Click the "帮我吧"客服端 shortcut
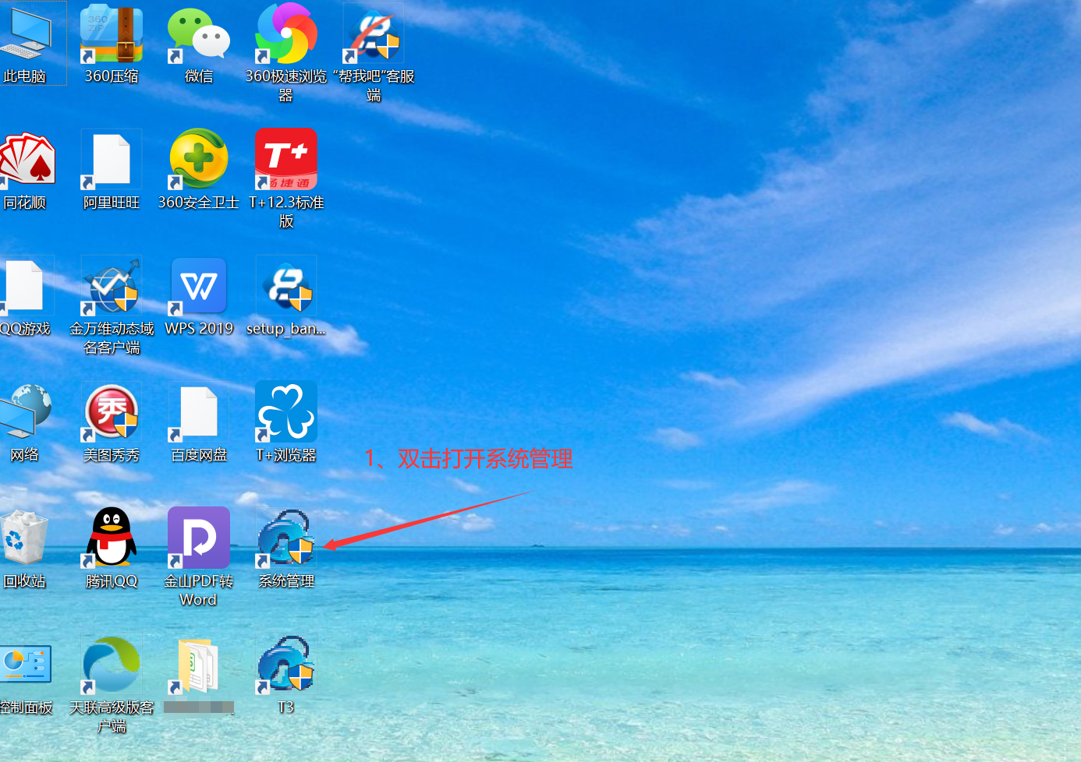This screenshot has width=1081, height=762. 374,35
